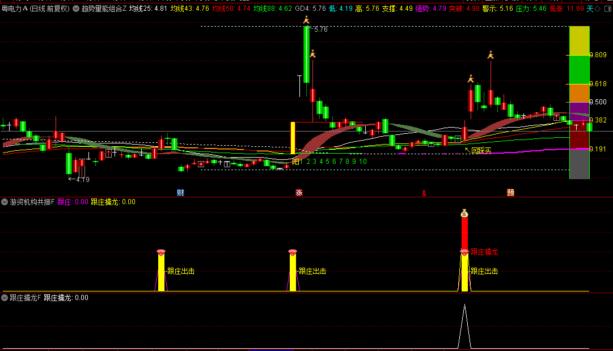Click yellow 警示: 5.16 readout
This screenshot has height=351, width=613.
click(x=498, y=9)
